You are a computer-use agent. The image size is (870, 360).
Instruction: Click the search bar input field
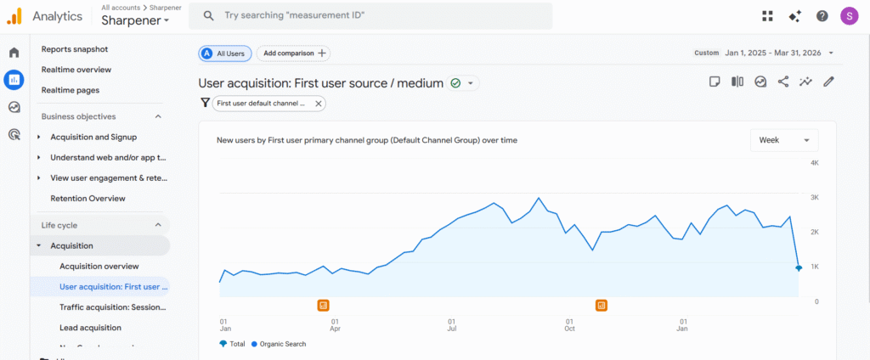374,15
